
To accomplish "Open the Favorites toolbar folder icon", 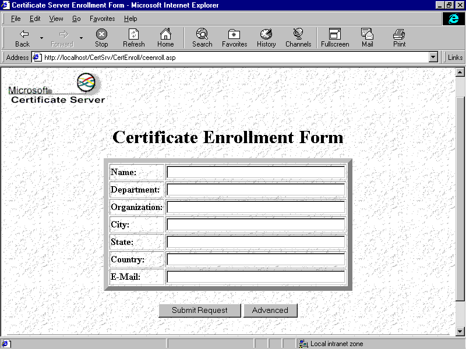I will coord(234,34).
